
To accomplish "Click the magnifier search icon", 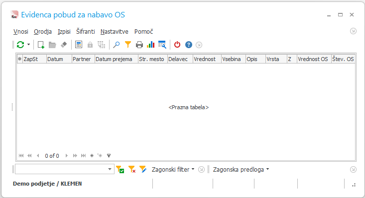I will pyautogui.click(x=116, y=45).
